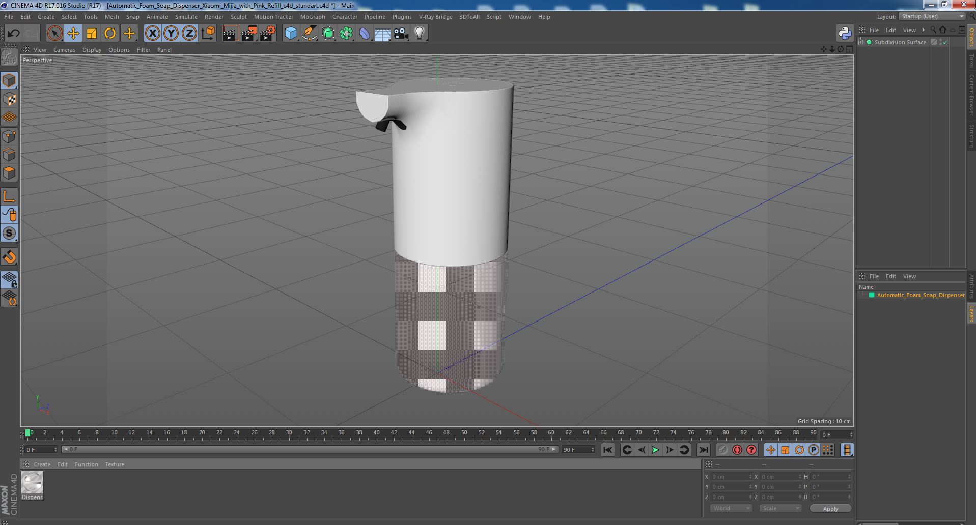Select Automatic_Foam_Soap_Dispenser layer
Screen dimensions: 976x525
tap(921, 295)
